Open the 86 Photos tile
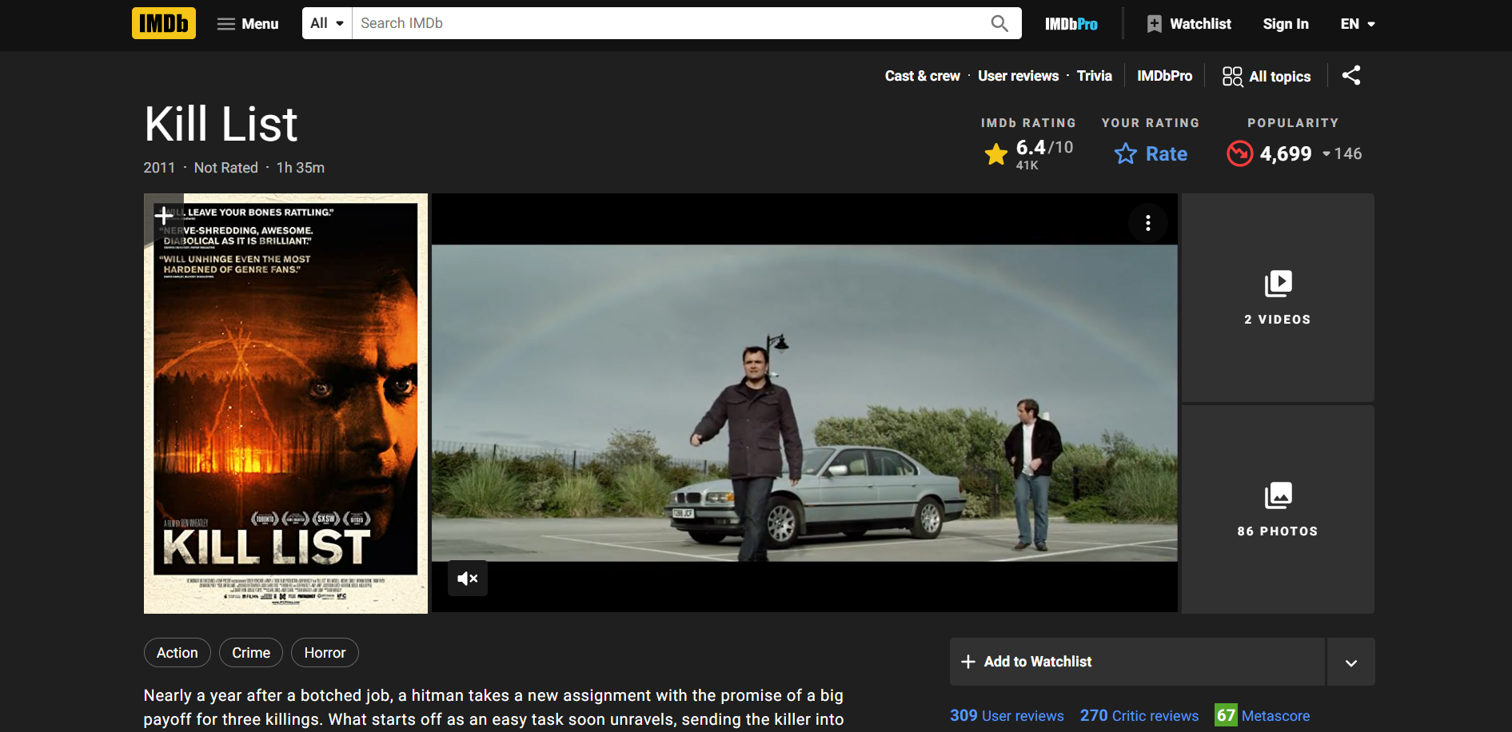The width and height of the screenshot is (1512, 732). [x=1278, y=509]
